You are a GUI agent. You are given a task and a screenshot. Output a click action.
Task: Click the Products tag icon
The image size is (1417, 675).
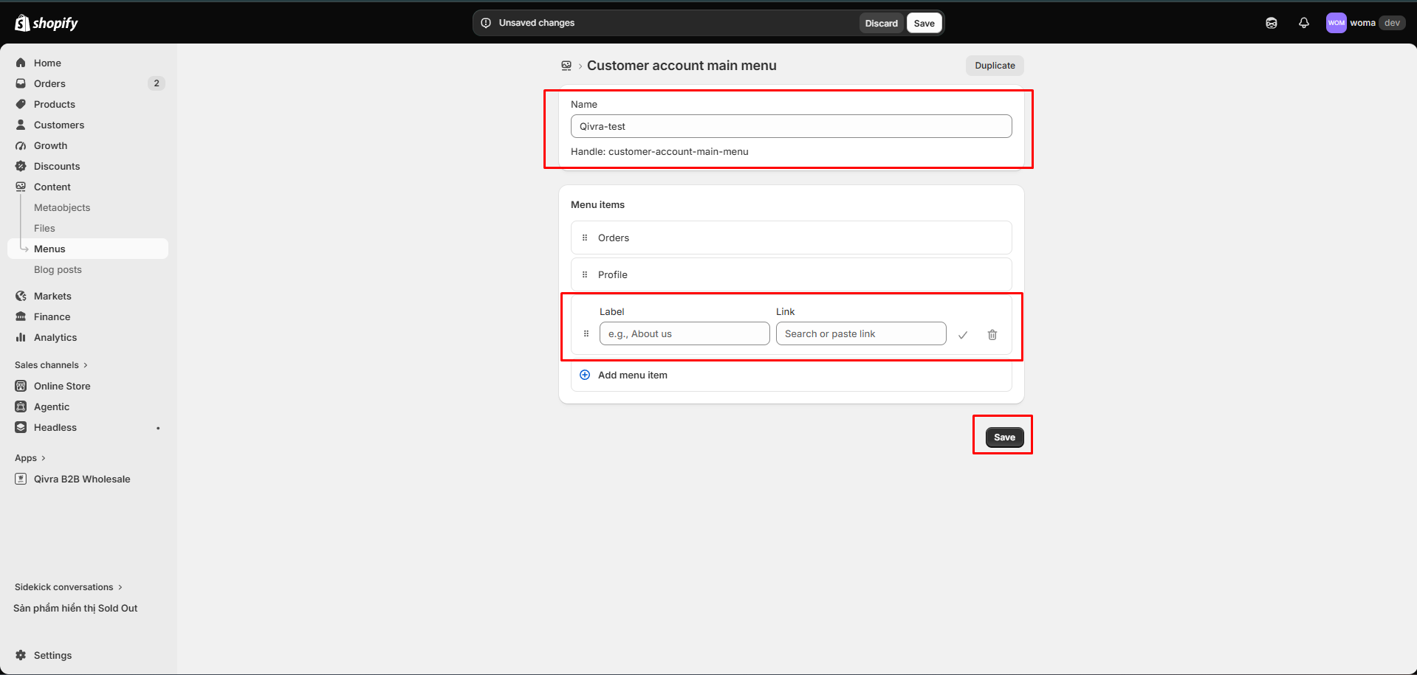(x=21, y=104)
